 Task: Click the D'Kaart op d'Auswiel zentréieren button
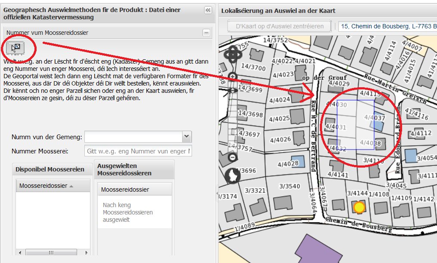click(x=279, y=26)
